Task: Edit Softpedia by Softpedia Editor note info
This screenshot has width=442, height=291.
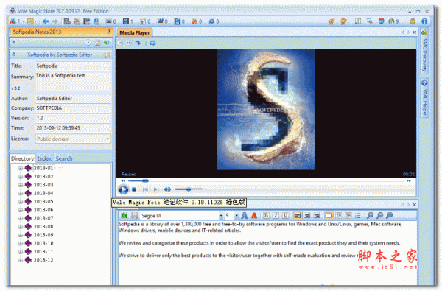Action: (107, 55)
